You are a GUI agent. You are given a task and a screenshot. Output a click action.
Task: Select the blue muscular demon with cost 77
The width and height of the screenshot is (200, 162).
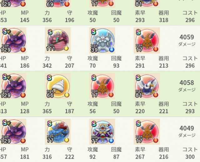click(x=57, y=132)
